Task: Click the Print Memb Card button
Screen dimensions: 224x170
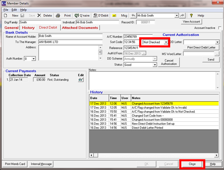Action: click(15, 164)
